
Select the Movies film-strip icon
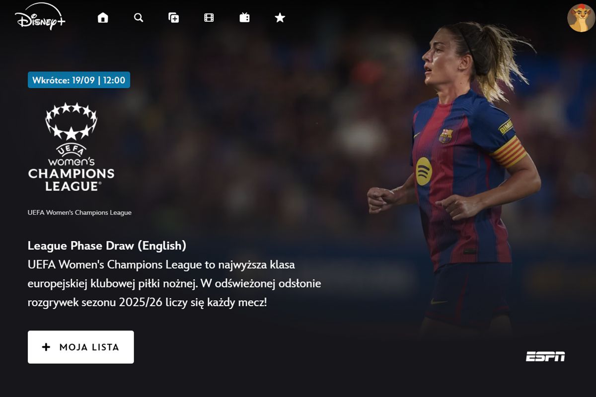pos(209,18)
